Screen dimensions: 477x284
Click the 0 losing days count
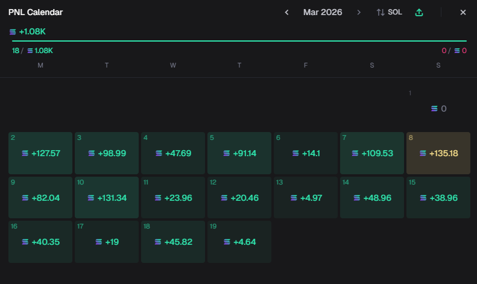[444, 51]
